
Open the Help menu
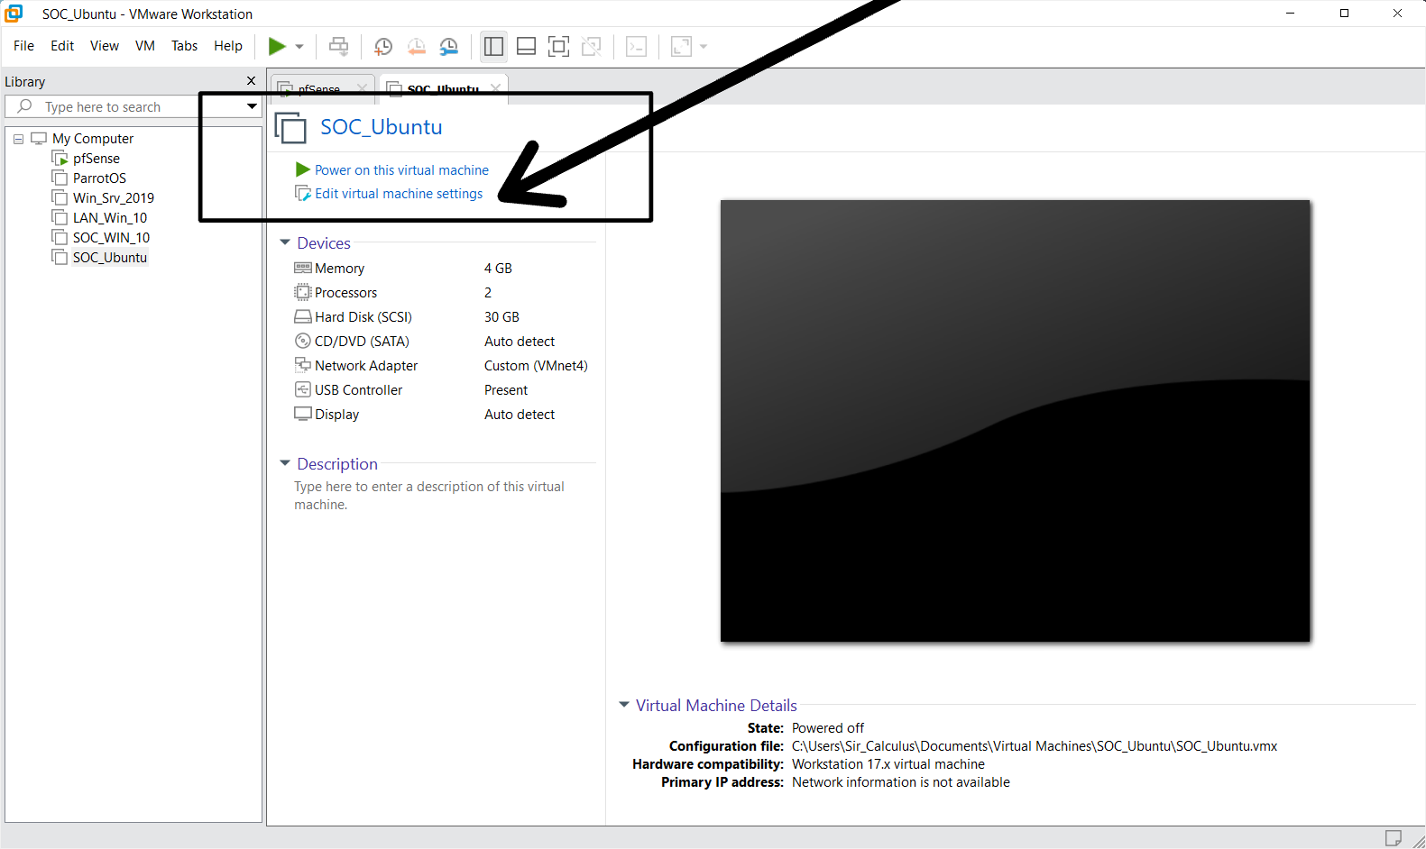click(x=228, y=46)
